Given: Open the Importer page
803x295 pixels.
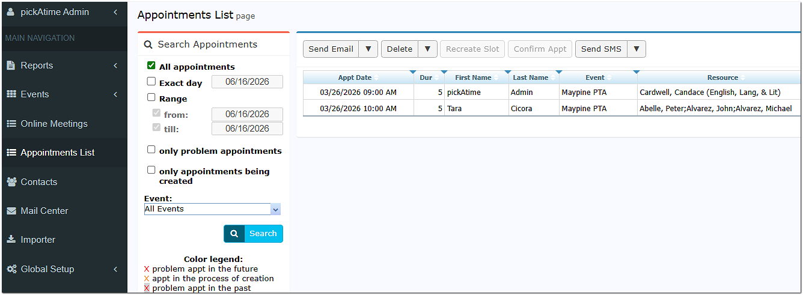Looking at the screenshot, I should [x=38, y=240].
